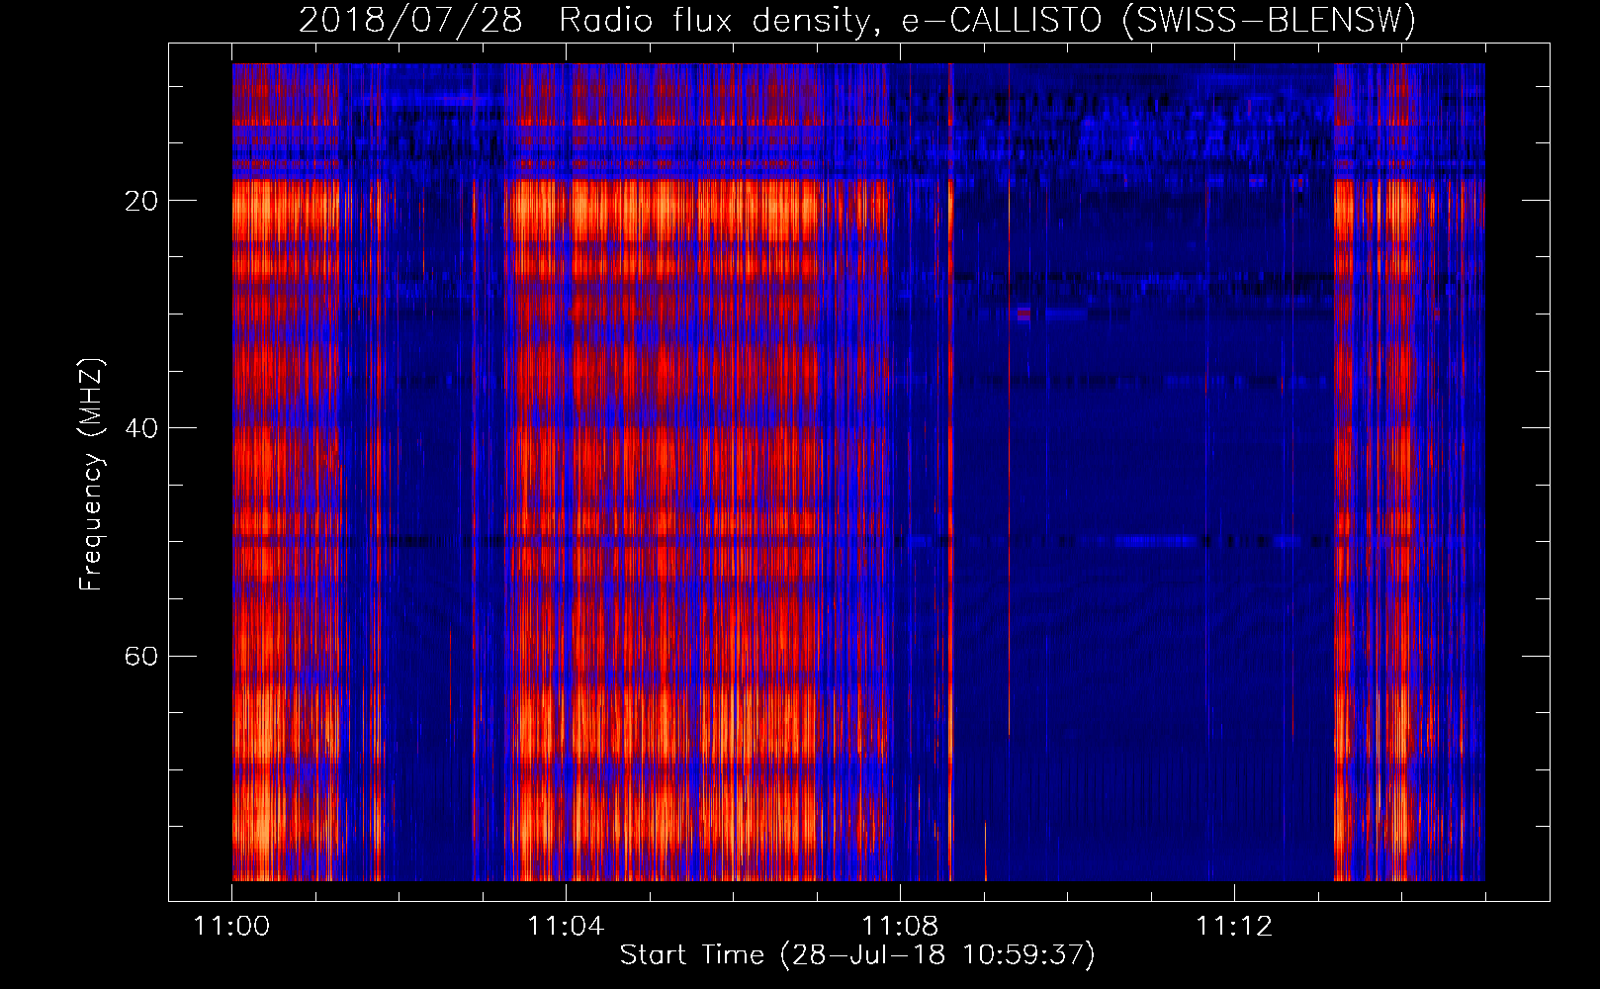Click the "60" frequency tick label
The width and height of the screenshot is (1600, 989).
[141, 657]
